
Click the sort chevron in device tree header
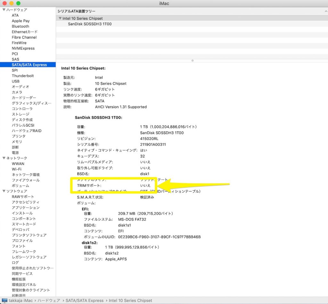coord(325,11)
